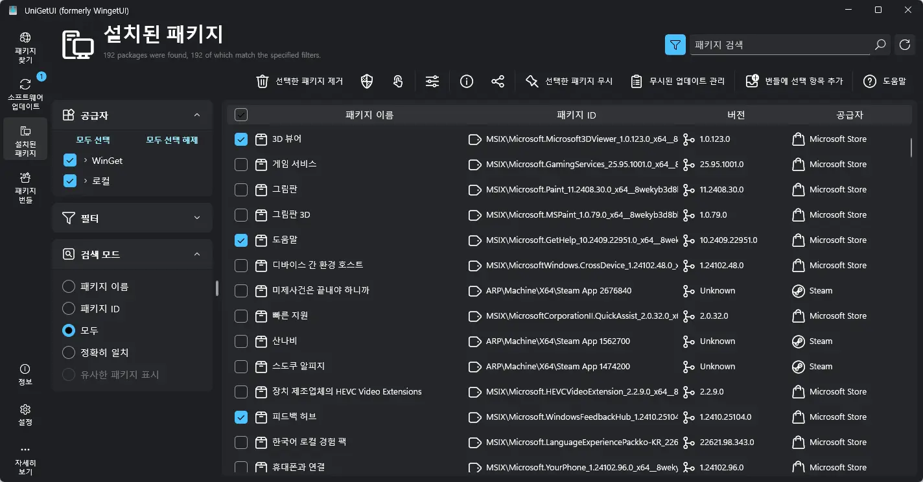The width and height of the screenshot is (923, 482).
Task: Uncheck the 피드백 허브 row checkbox
Action: click(241, 417)
